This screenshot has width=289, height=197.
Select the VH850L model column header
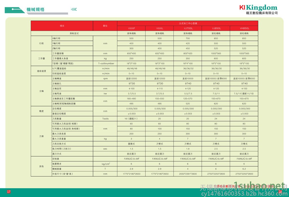(x=244, y=28)
